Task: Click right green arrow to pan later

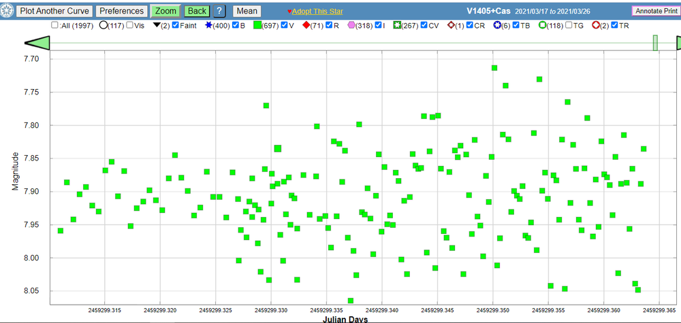Action: pos(678,43)
